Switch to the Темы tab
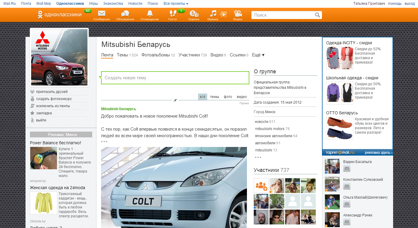The width and height of the screenshot is (418, 228). coord(127,55)
